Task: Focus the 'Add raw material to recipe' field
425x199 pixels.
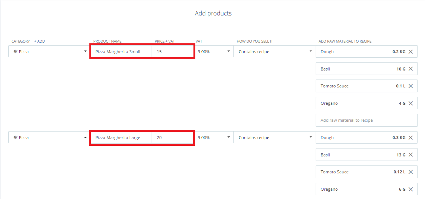Action: (367, 120)
